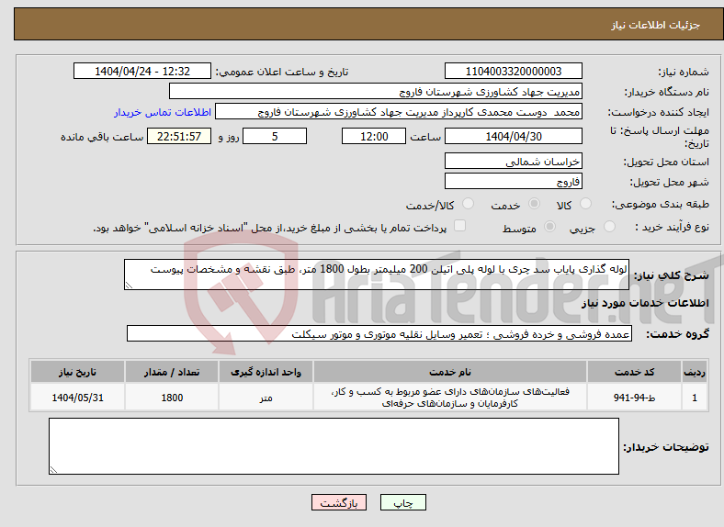The width and height of the screenshot is (724, 527).
Task: Click the service code cell ط-94-941
Action: point(635,398)
